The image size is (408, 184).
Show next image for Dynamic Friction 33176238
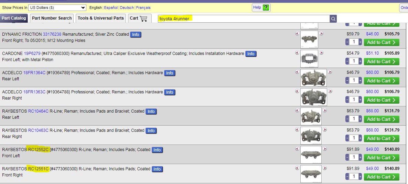(321, 33)
